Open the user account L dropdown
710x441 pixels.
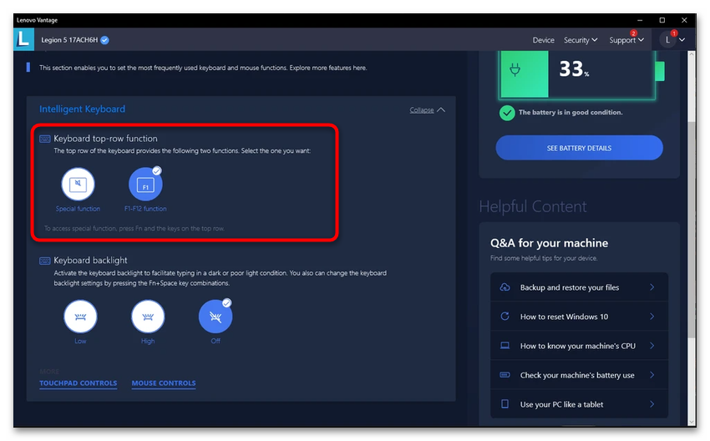coord(672,40)
